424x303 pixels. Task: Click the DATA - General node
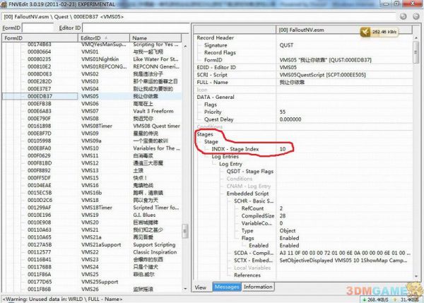pyautogui.click(x=216, y=97)
